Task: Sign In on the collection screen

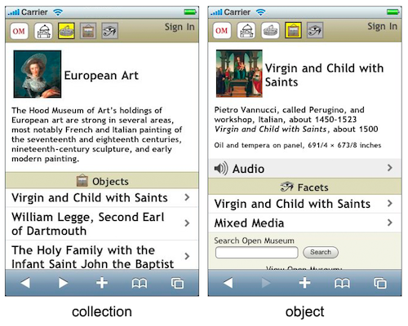Action: click(x=180, y=27)
